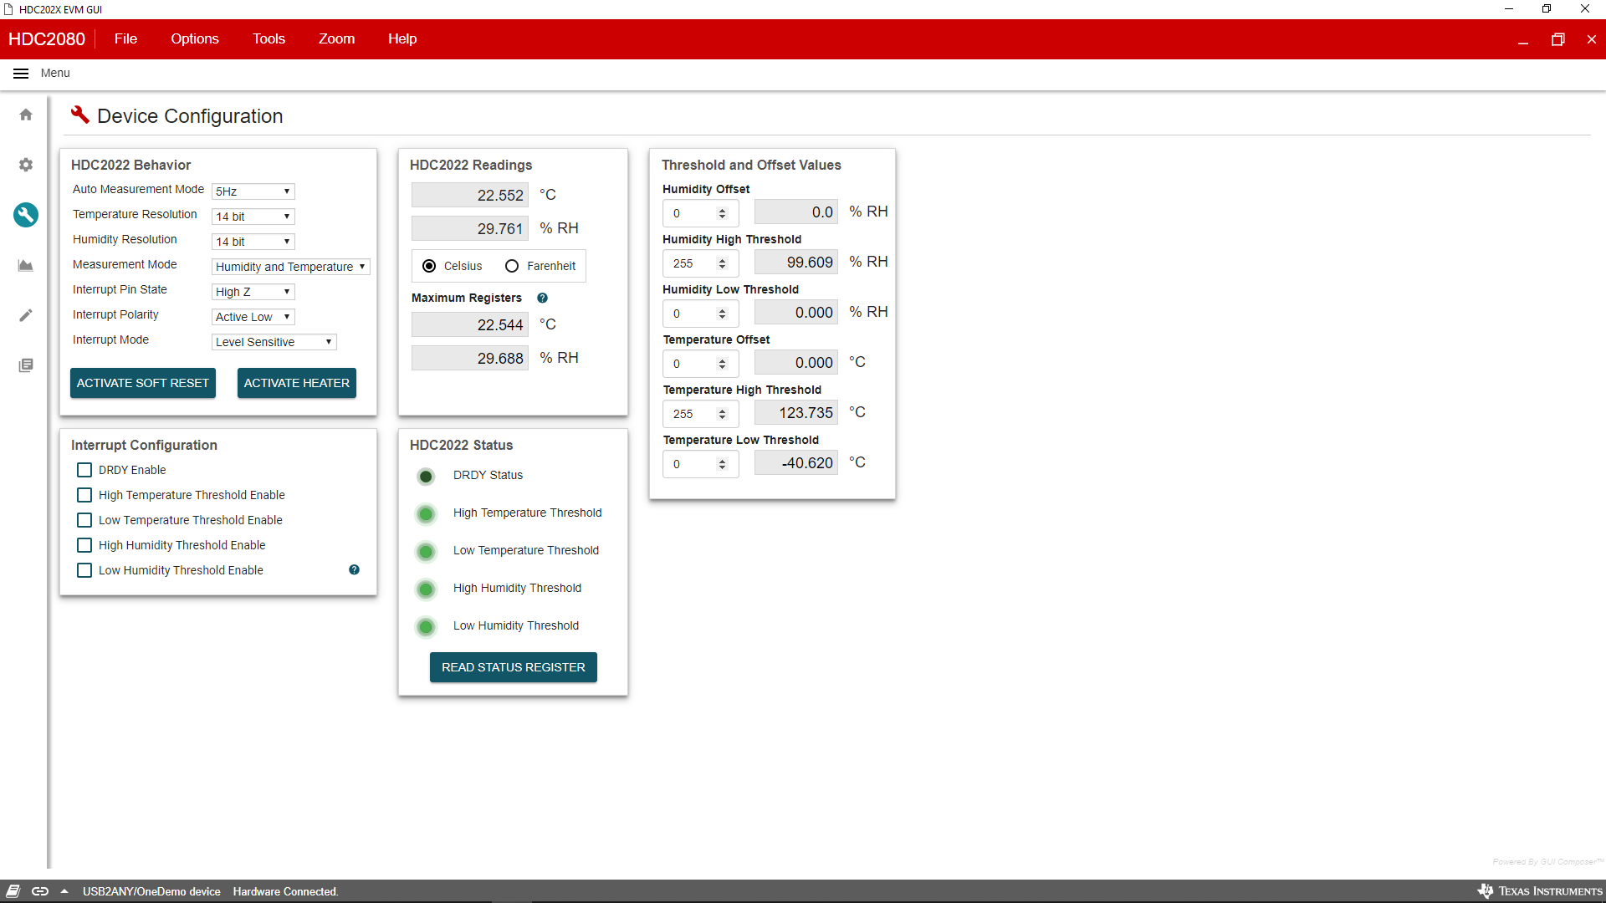Click Temperature Low Threshold value -40.620
The height and width of the screenshot is (903, 1606).
[x=796, y=462]
